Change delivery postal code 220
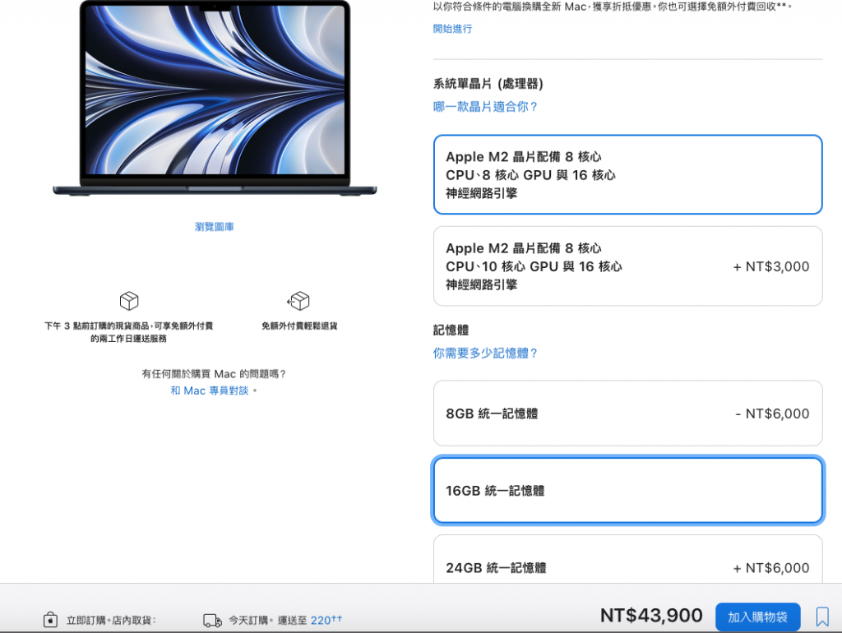 tap(326, 620)
